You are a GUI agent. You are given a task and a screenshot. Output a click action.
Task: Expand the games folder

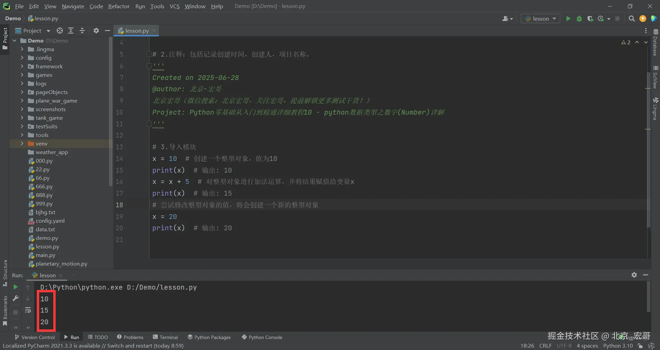(22, 75)
